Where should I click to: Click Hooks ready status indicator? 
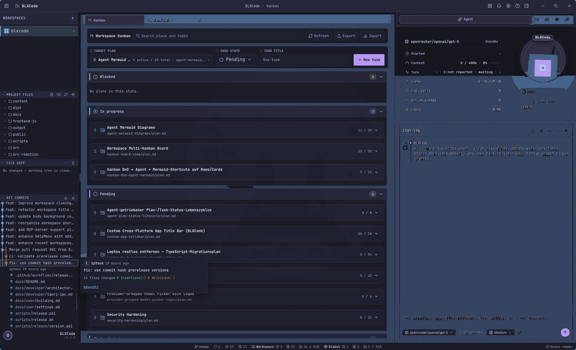559,347
